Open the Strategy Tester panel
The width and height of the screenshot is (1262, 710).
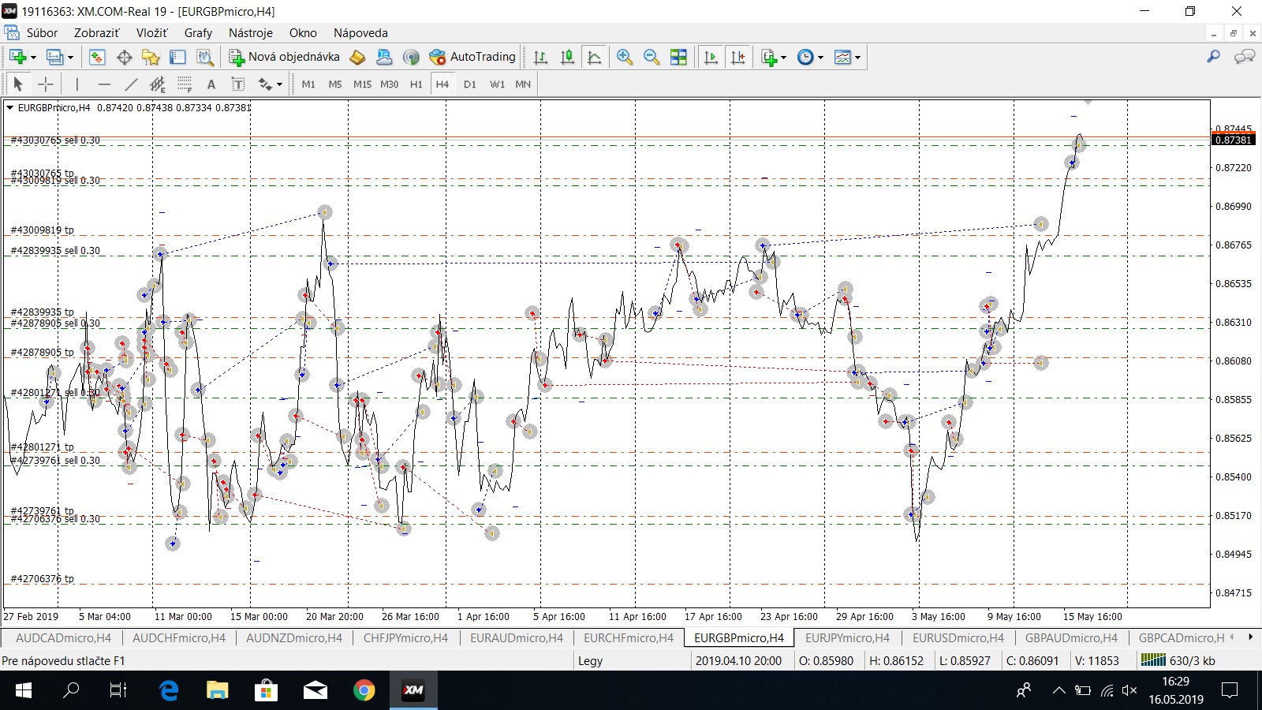(205, 57)
